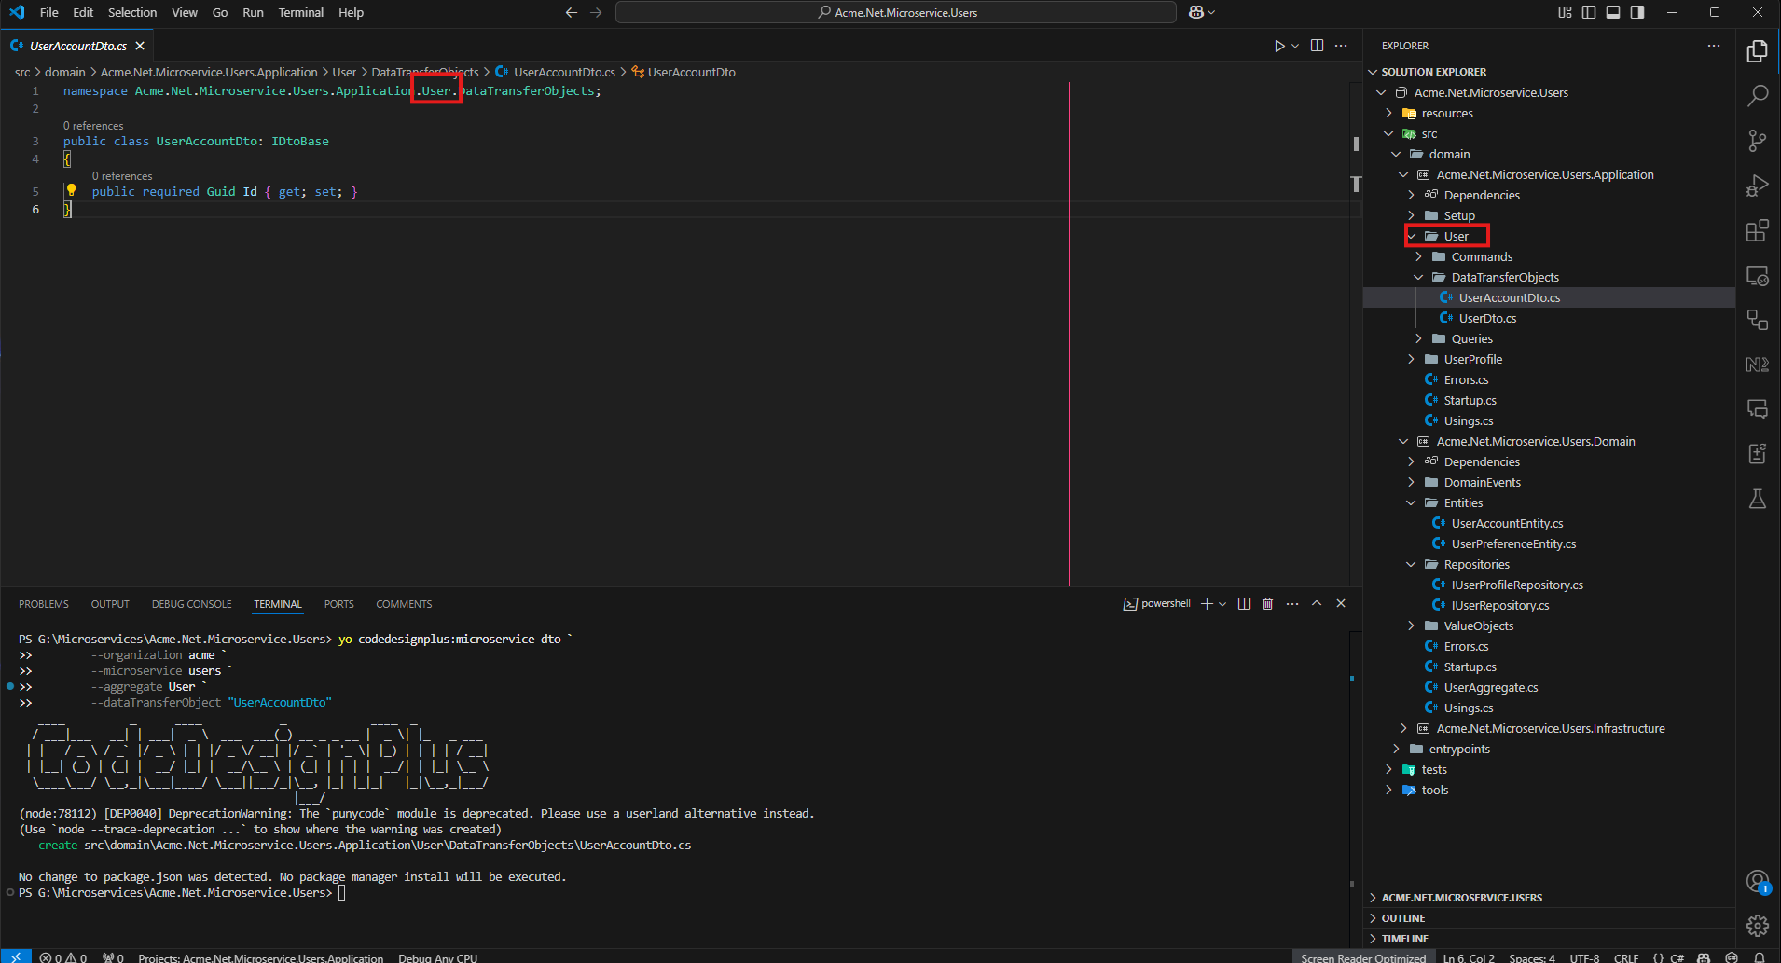Toggle the secondary side bar visibility
The height and width of the screenshot is (963, 1781).
(x=1637, y=12)
